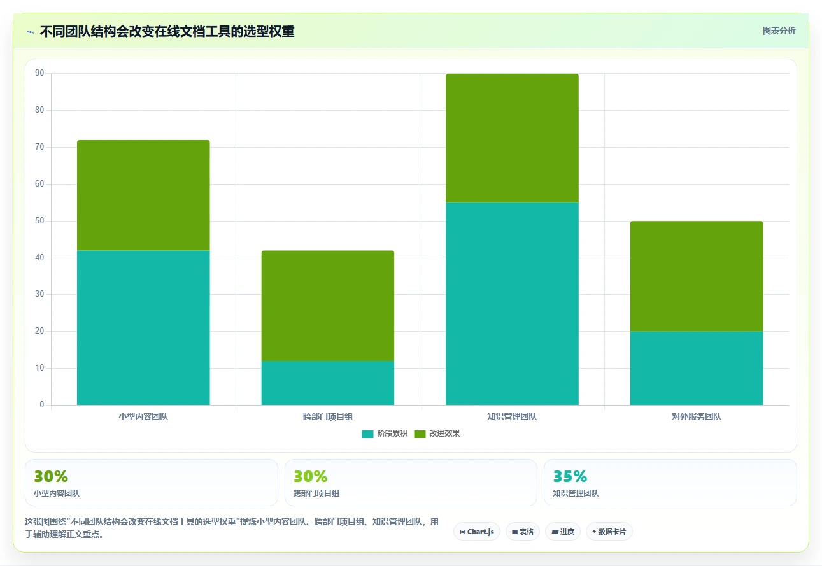Click the description paragraph below the cards
Viewport: 822px width, 566px height.
click(232, 528)
